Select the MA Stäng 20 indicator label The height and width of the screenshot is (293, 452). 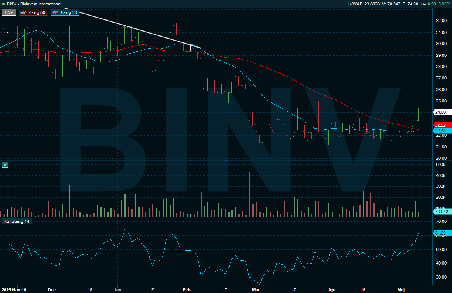65,12
